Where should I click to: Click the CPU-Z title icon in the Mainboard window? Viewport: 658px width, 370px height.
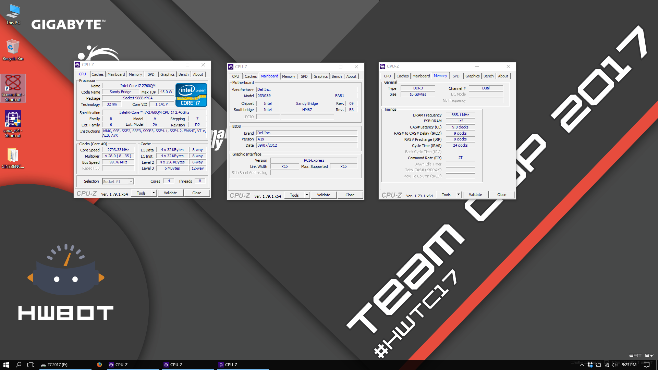(231, 67)
